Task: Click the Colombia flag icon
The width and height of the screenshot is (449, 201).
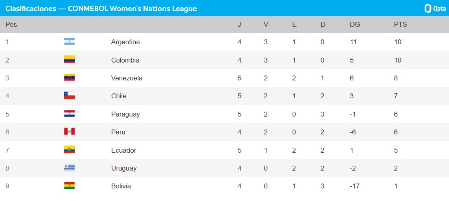Action: click(69, 60)
